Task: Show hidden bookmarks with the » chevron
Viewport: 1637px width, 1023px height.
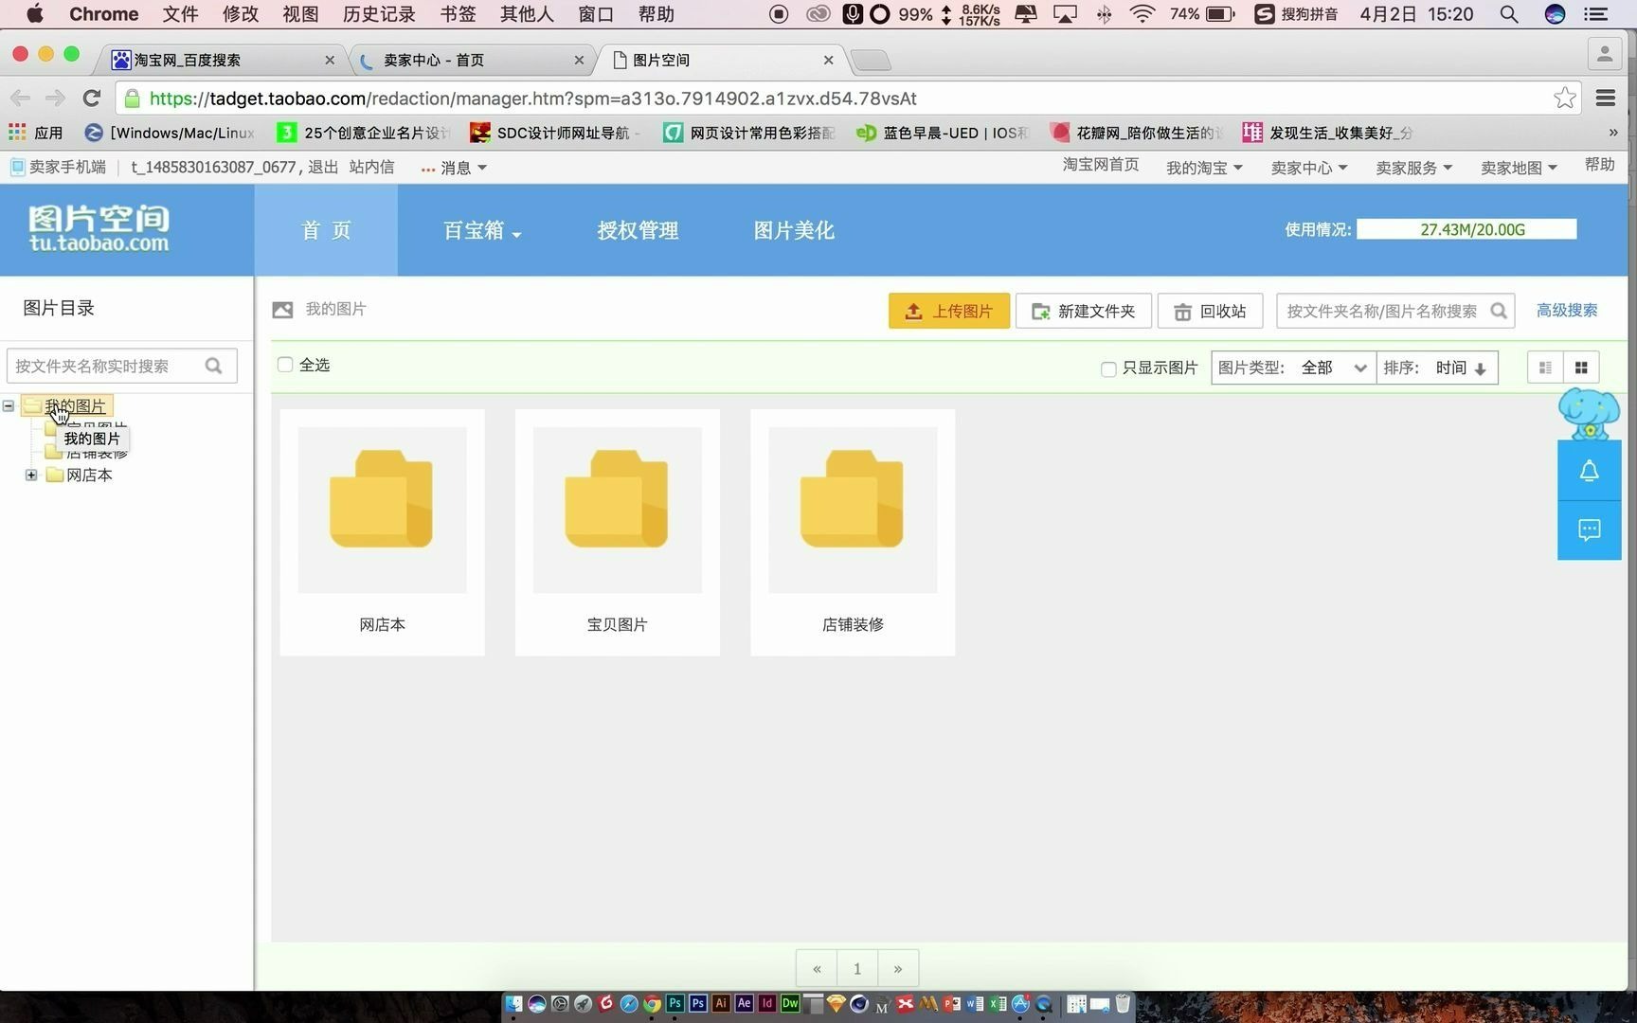Action: [1613, 133]
